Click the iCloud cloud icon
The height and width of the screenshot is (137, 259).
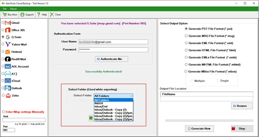[x=8, y=81]
